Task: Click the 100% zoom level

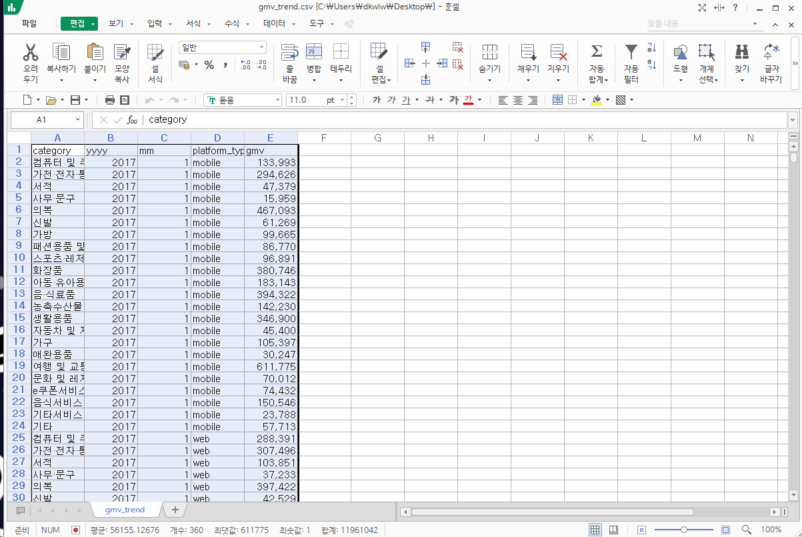Action: (771, 530)
